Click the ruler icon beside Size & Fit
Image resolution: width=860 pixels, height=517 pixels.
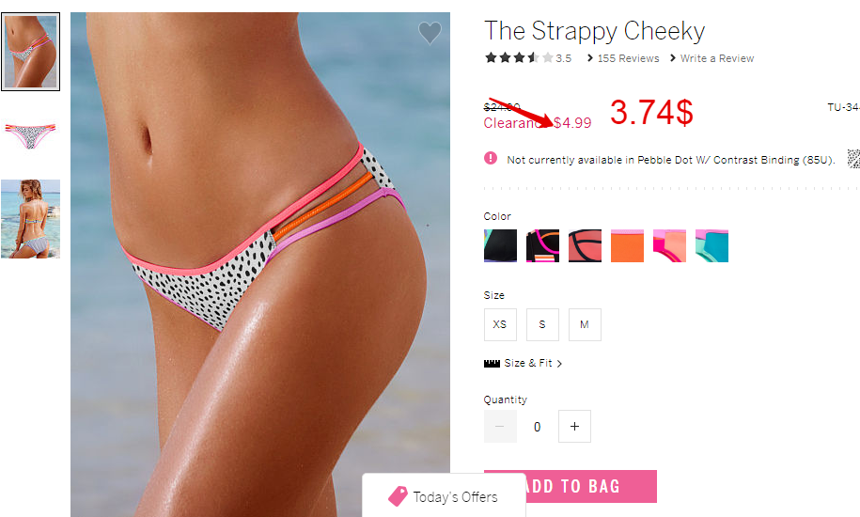tap(492, 364)
